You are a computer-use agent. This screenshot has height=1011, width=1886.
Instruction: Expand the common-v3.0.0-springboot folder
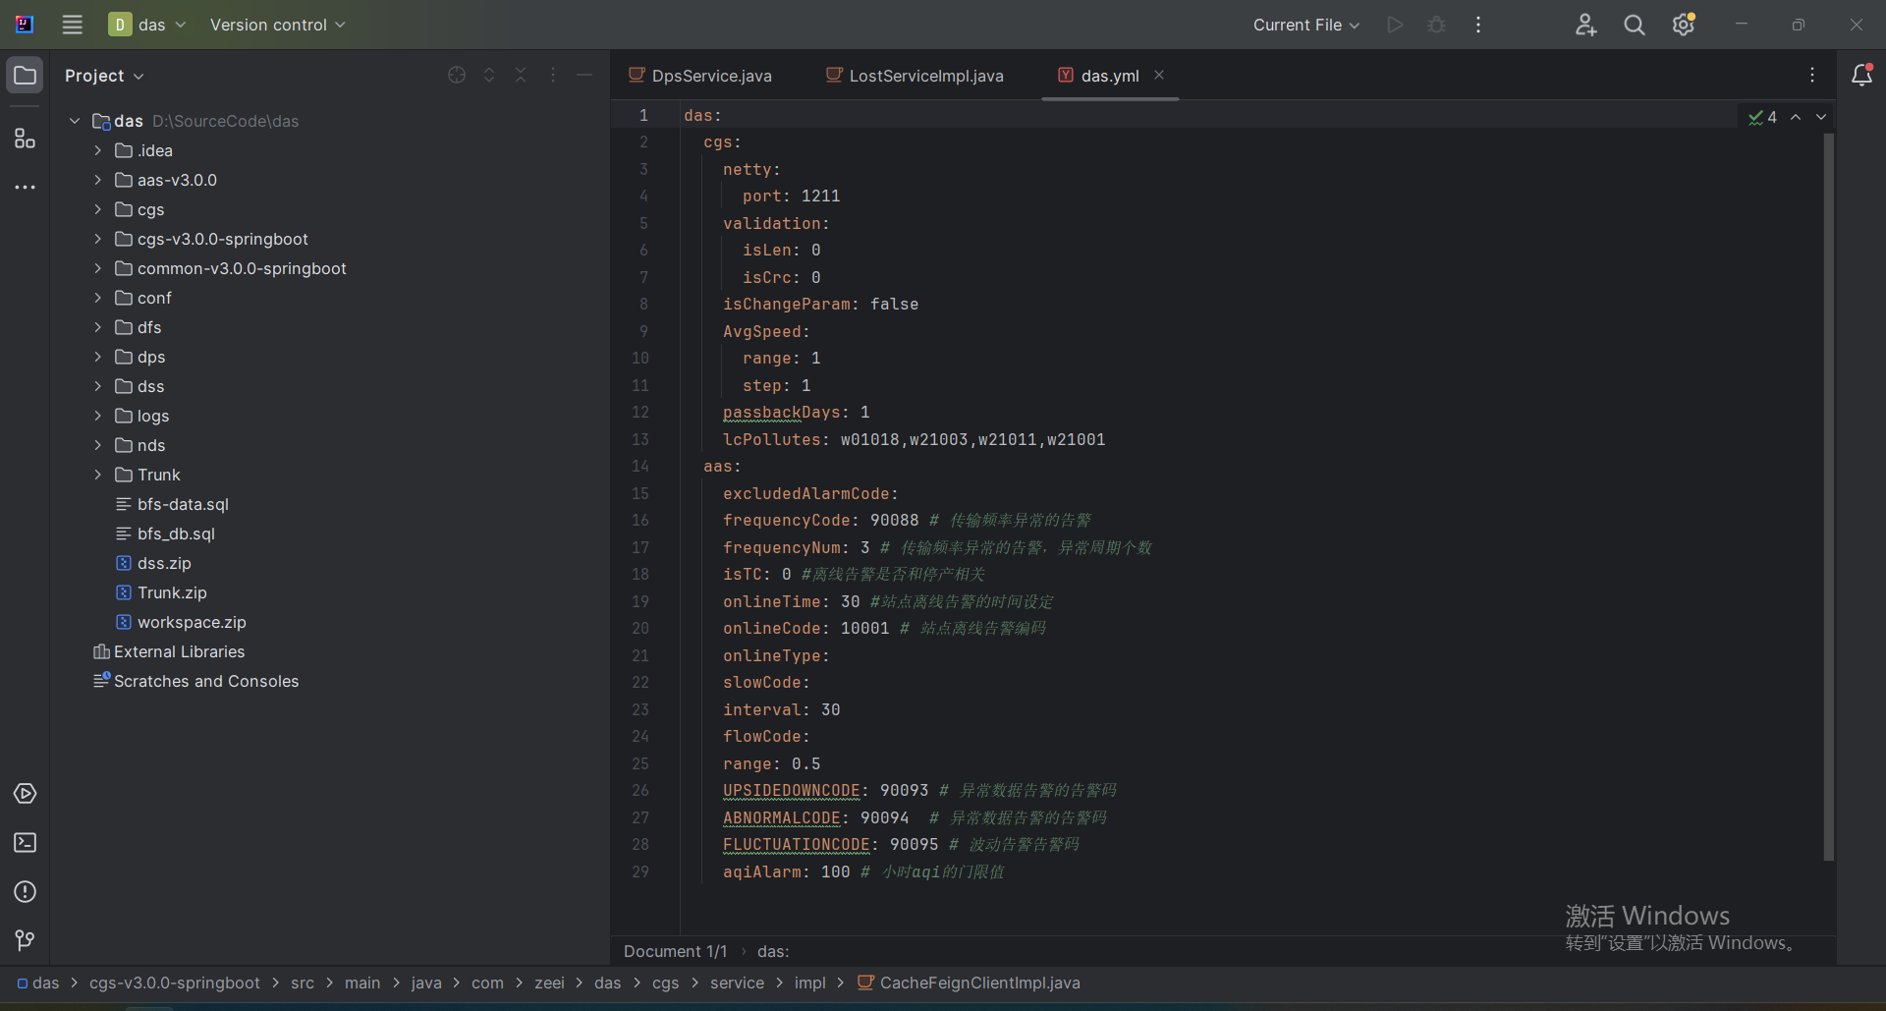tap(97, 268)
